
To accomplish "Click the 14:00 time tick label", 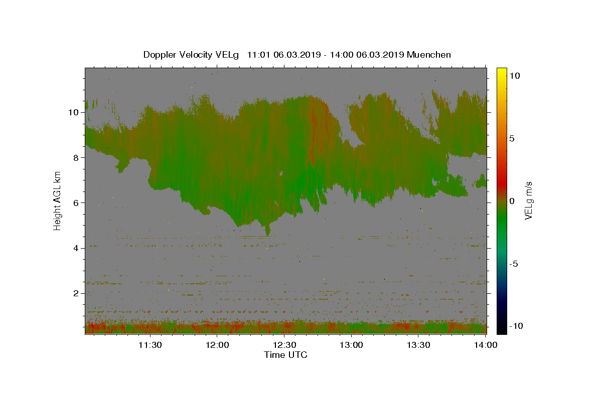I will coord(486,345).
